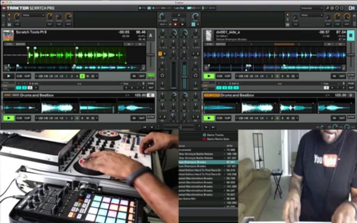The image size is (357, 223).
Task: Select the Demo Remix Sets folder in the browser
Action: click(216, 139)
